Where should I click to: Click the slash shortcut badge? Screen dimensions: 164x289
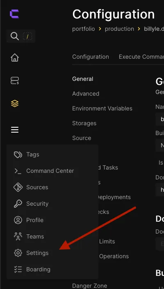tap(27, 36)
